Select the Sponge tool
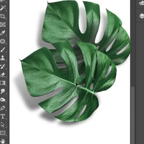 pyautogui.click(x=3, y=100)
